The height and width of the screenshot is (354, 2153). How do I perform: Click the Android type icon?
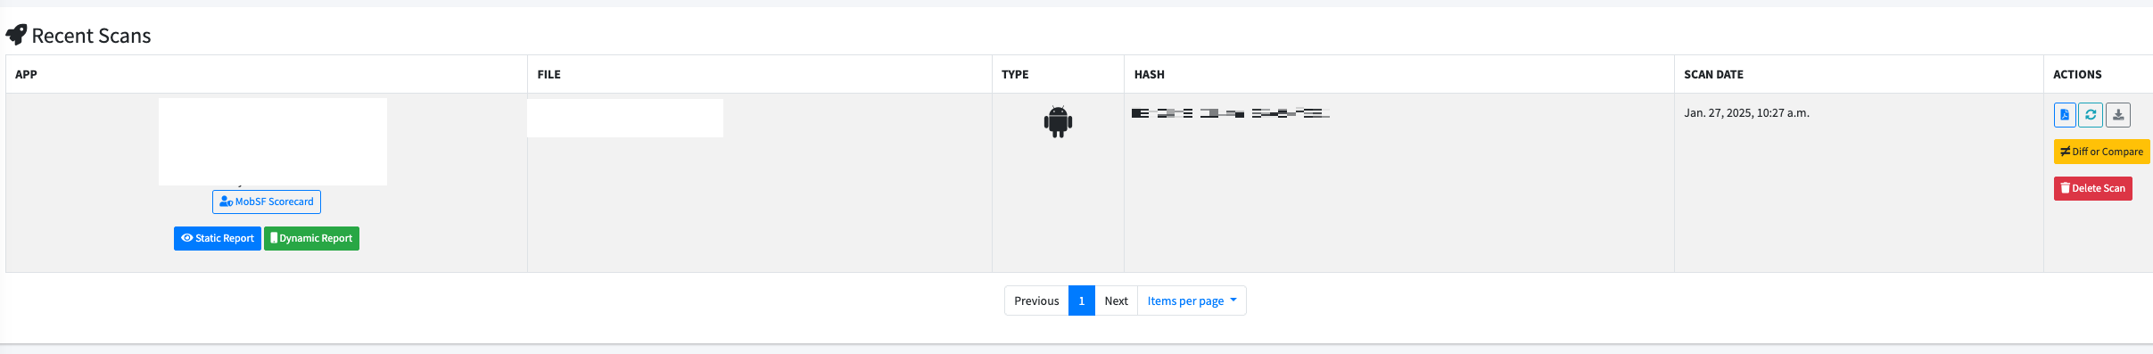1058,121
